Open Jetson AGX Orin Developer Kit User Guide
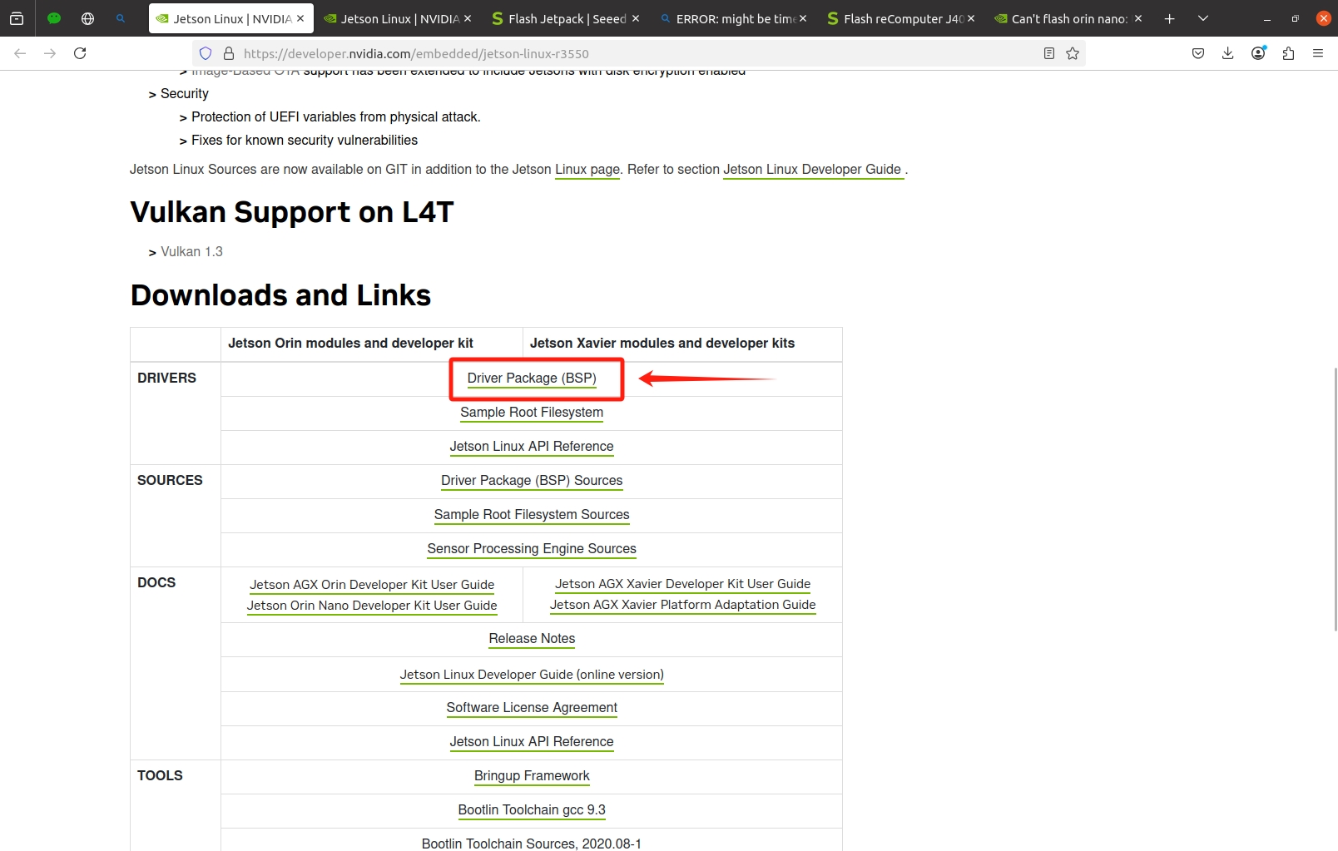Screen dimensions: 1338x851 [372, 585]
